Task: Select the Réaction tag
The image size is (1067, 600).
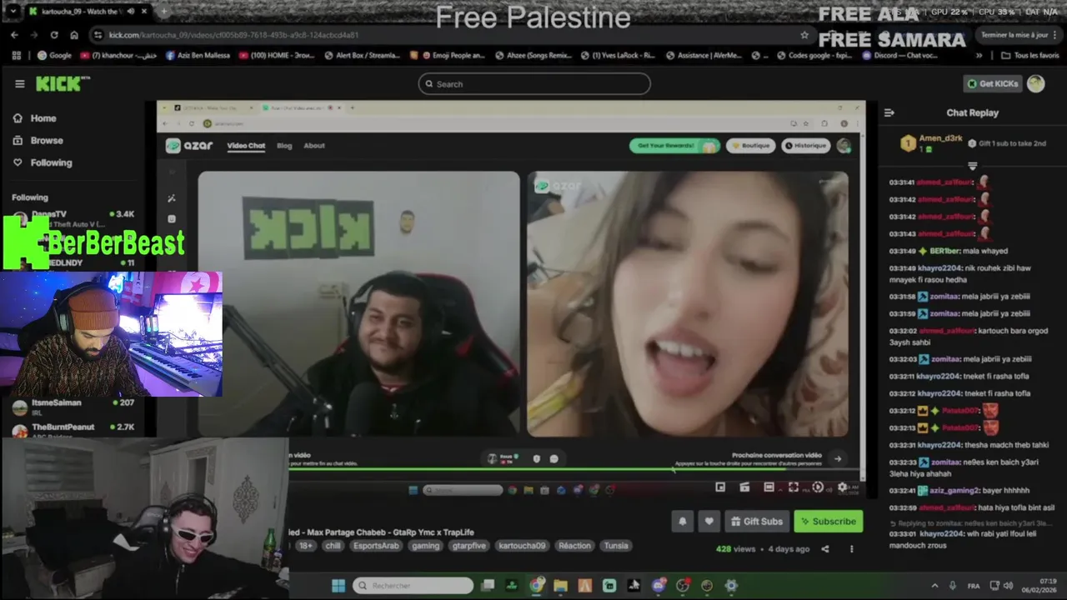Action: pyautogui.click(x=574, y=546)
